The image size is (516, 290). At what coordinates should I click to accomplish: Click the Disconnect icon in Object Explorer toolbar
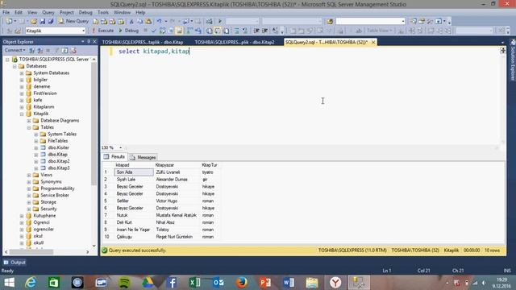(40, 50)
